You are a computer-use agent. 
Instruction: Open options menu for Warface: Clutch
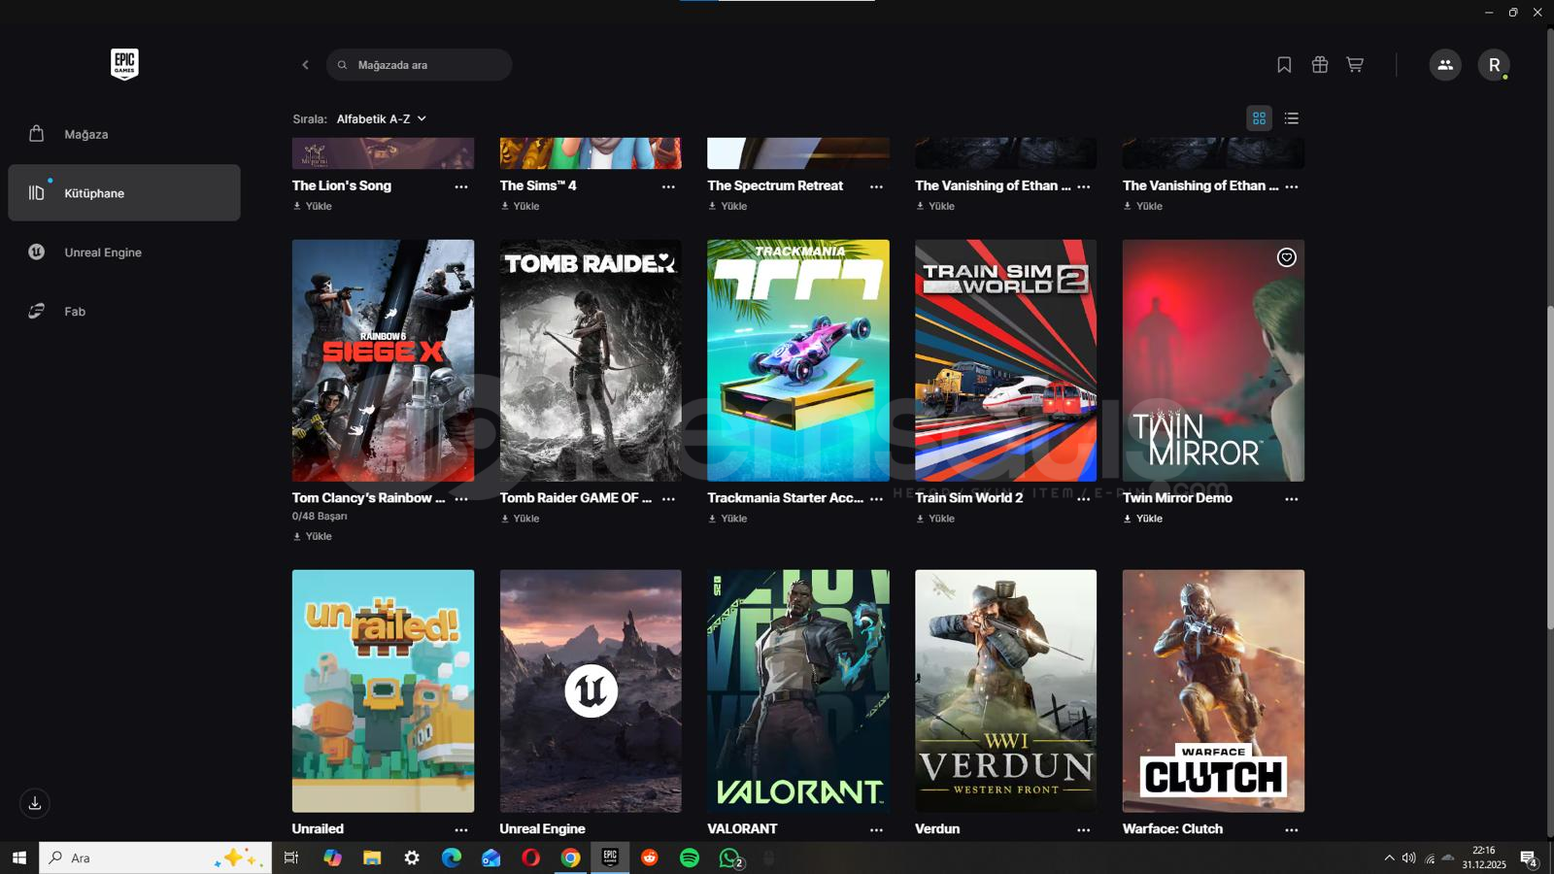1292,830
